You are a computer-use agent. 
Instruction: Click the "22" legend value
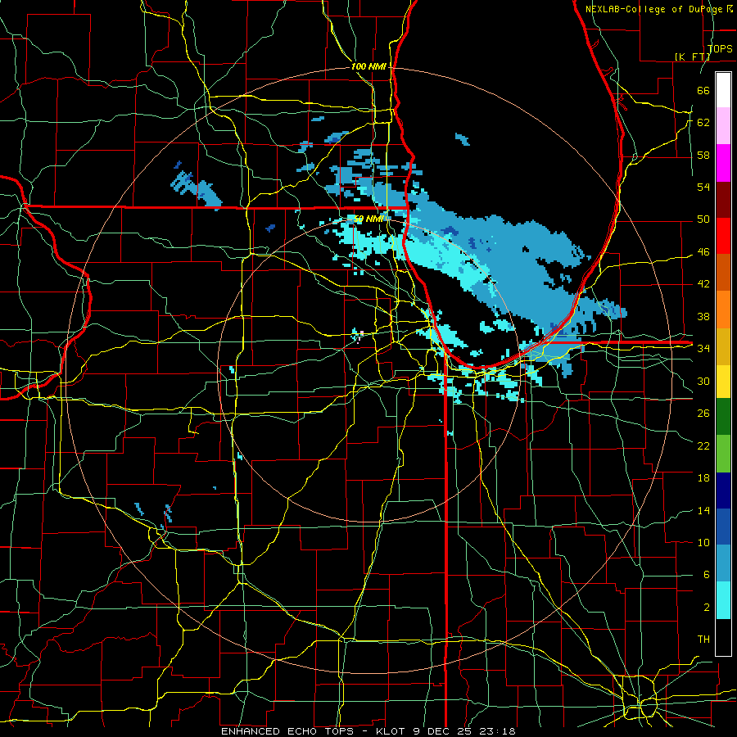tap(703, 445)
